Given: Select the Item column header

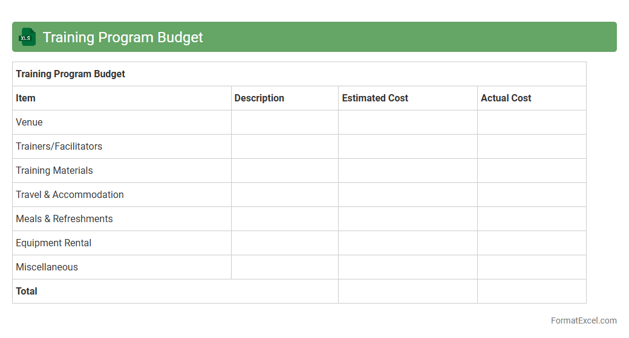Looking at the screenshot, I should pyautogui.click(x=25, y=98).
